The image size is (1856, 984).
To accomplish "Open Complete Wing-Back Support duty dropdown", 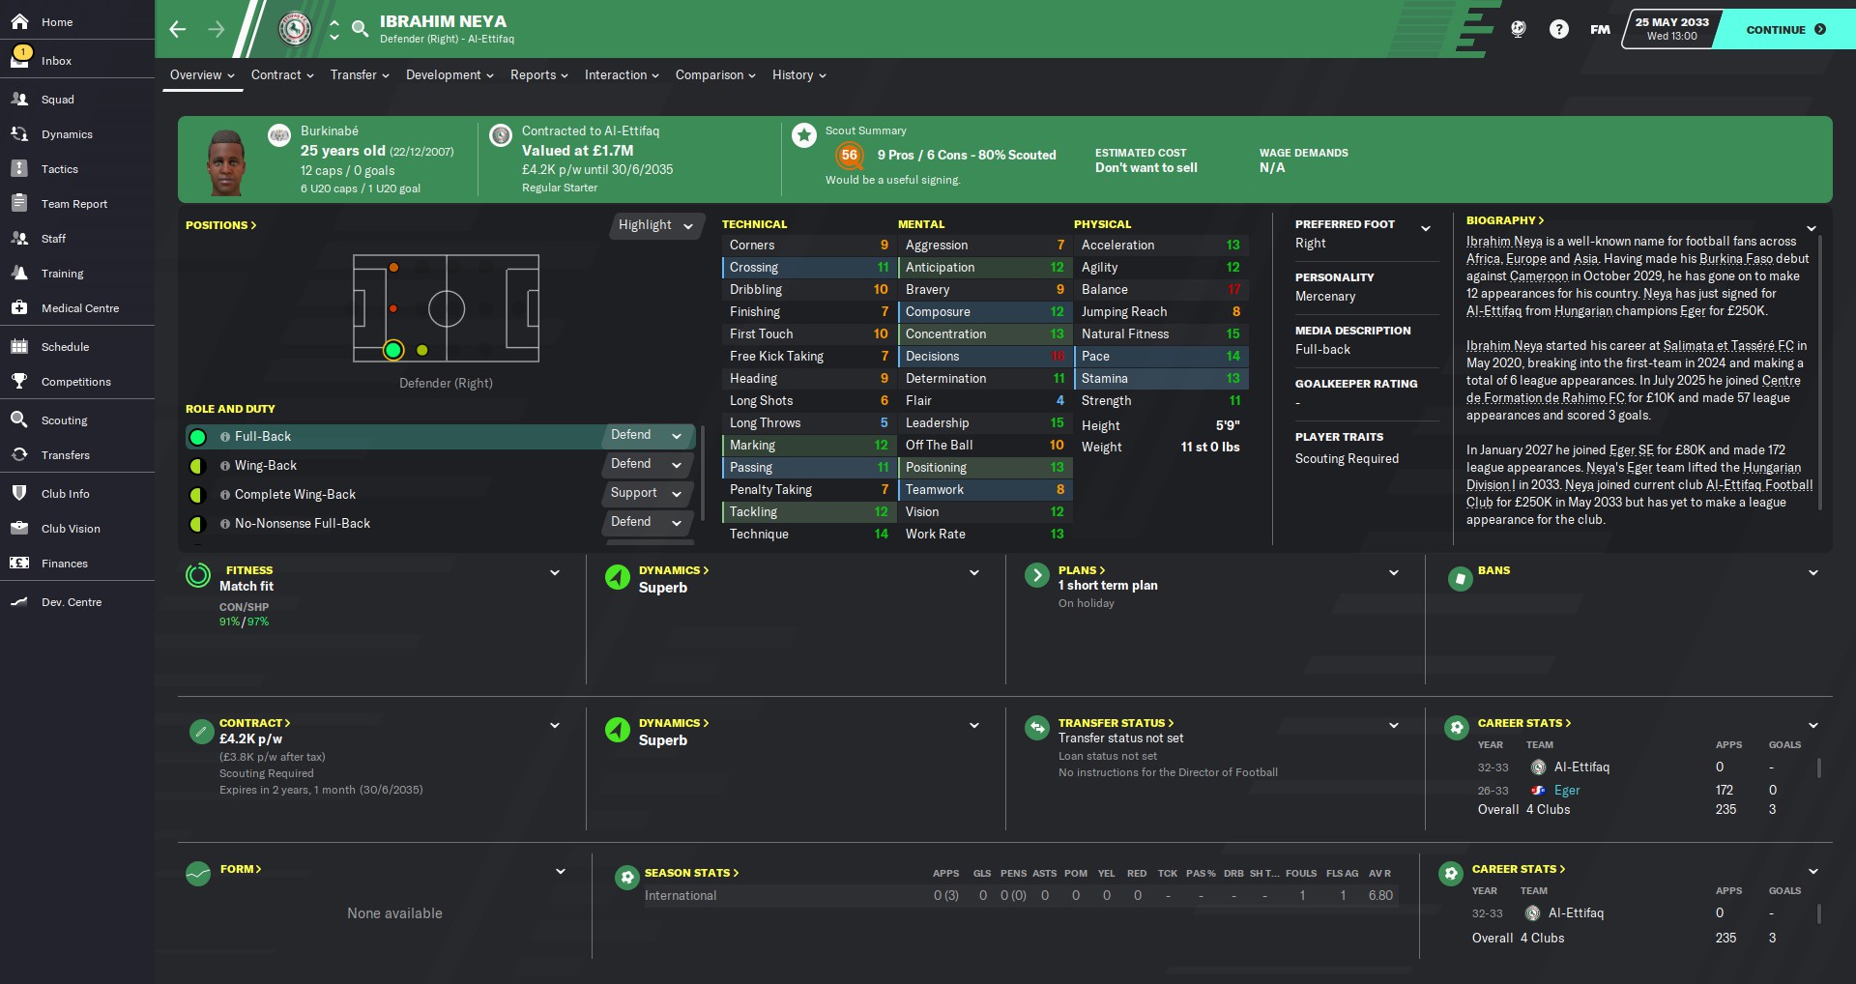I will click(x=647, y=493).
